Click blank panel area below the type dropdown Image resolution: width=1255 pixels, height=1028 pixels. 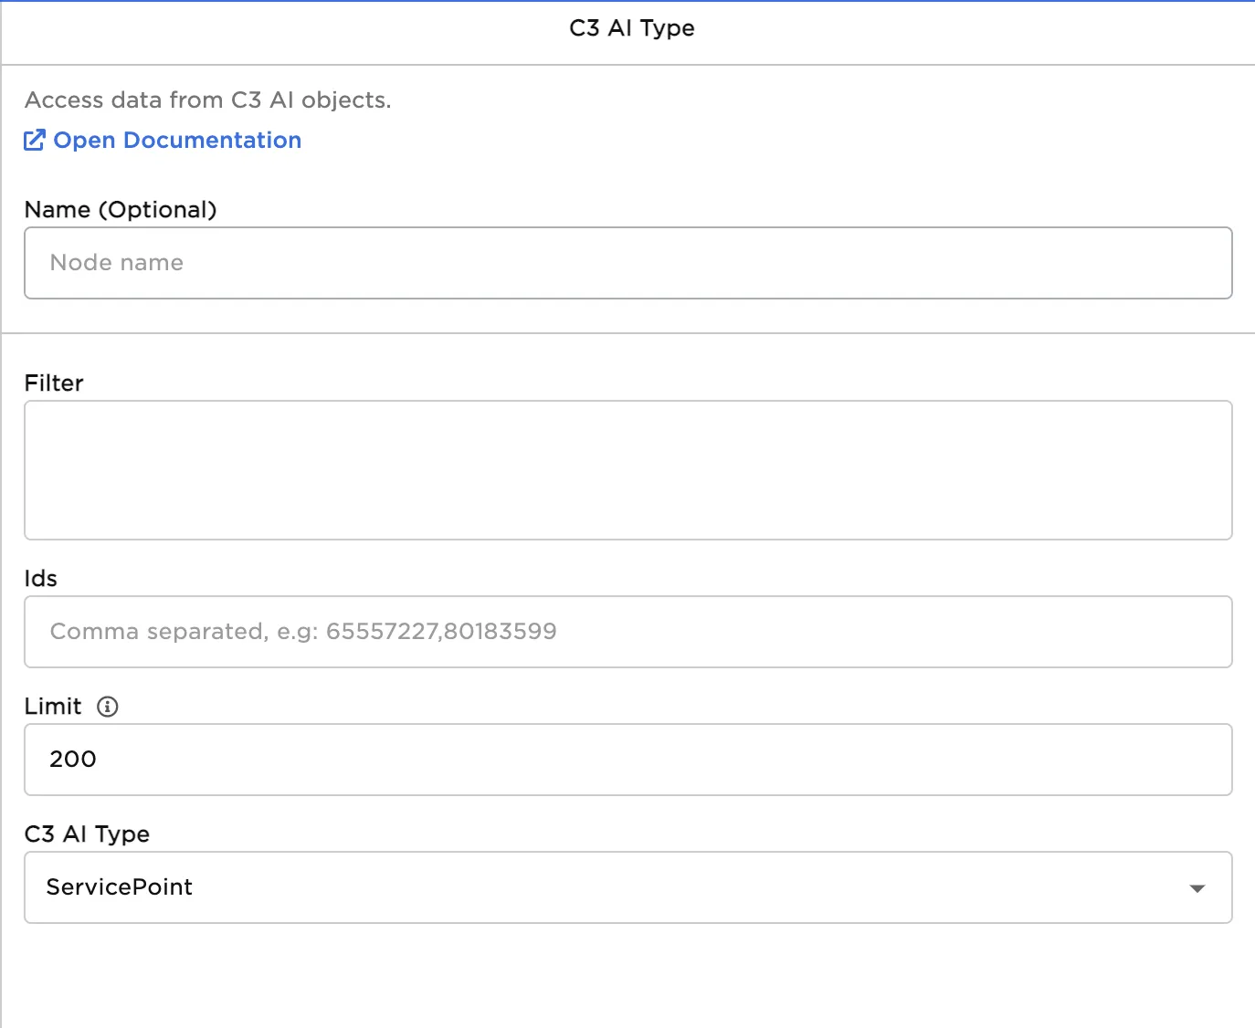627,977
